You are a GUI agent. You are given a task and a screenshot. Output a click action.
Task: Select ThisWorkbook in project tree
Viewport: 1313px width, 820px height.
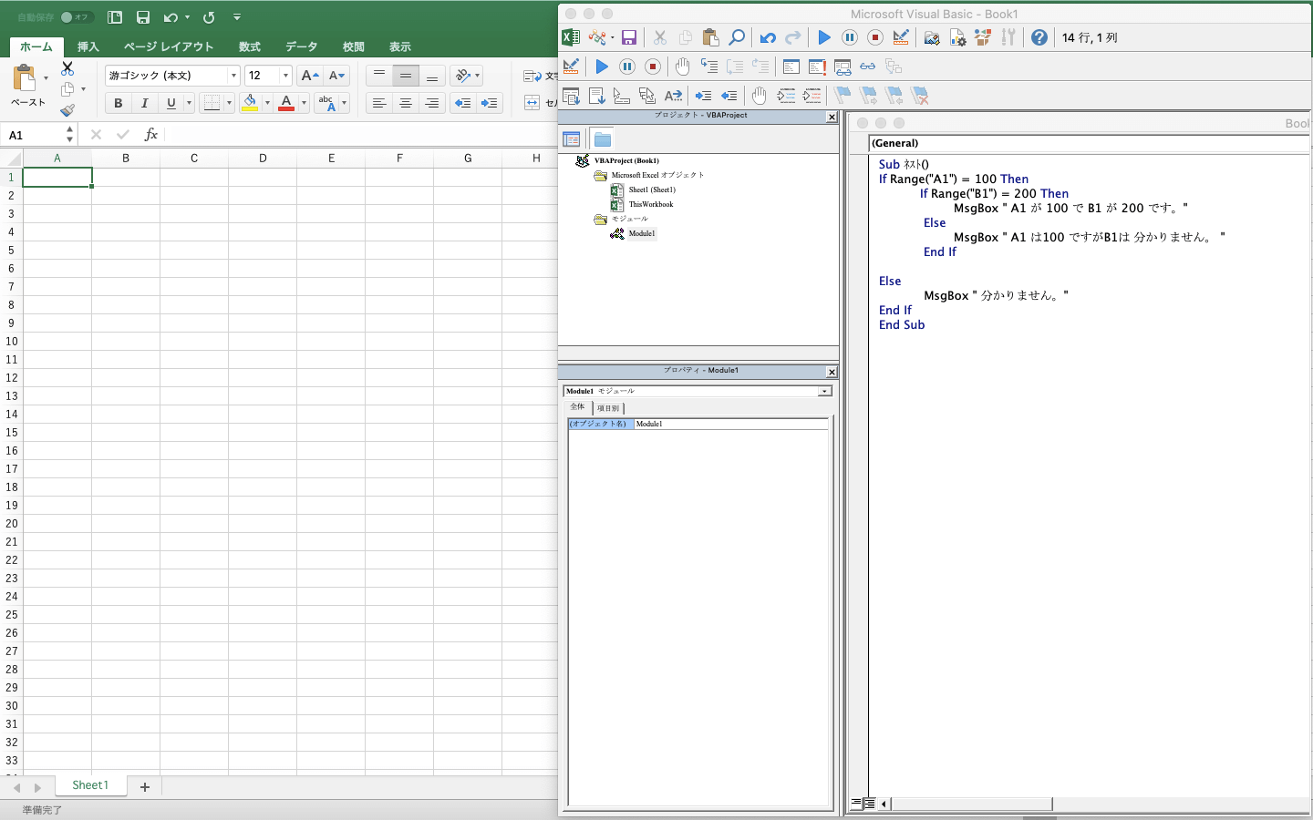pyautogui.click(x=651, y=204)
